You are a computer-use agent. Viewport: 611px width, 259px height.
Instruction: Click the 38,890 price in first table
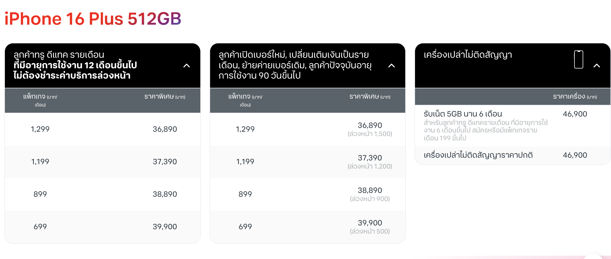[165, 194]
